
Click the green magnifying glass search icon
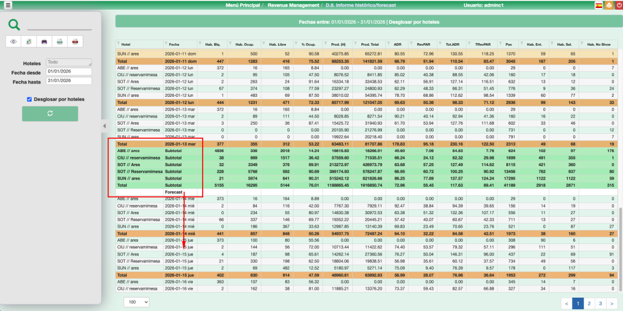tap(14, 25)
